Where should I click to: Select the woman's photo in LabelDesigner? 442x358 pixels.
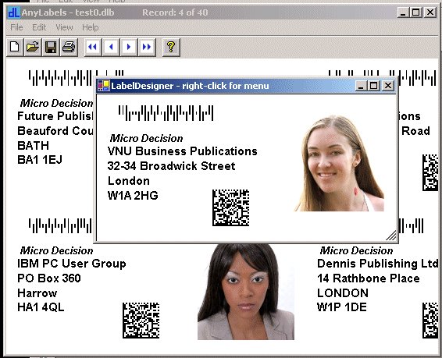[x=339, y=163]
